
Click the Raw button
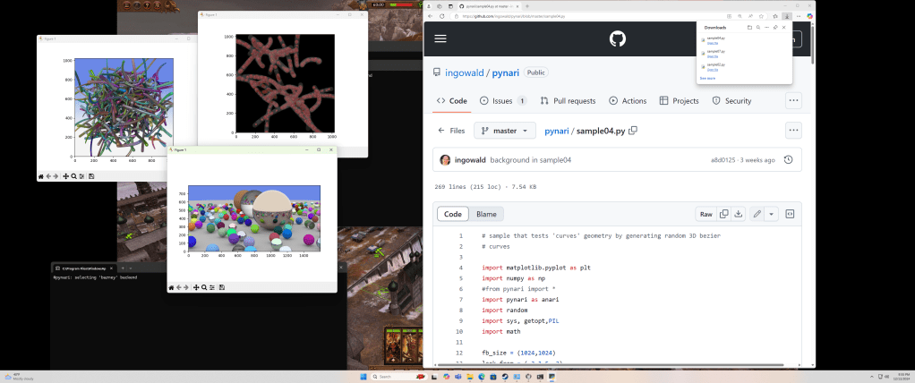[705, 214]
